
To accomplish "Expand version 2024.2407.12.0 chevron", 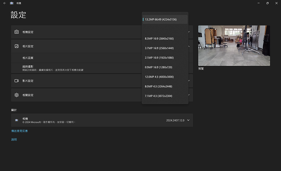I will pyautogui.click(x=188, y=120).
